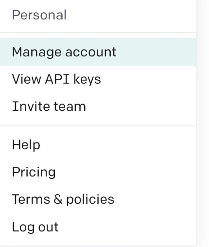The image size is (209, 247).
Task: Sign out using Log out
Action: point(98,227)
